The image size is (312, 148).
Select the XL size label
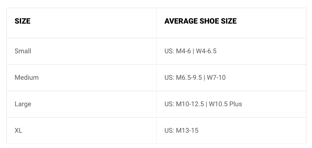click(x=18, y=130)
